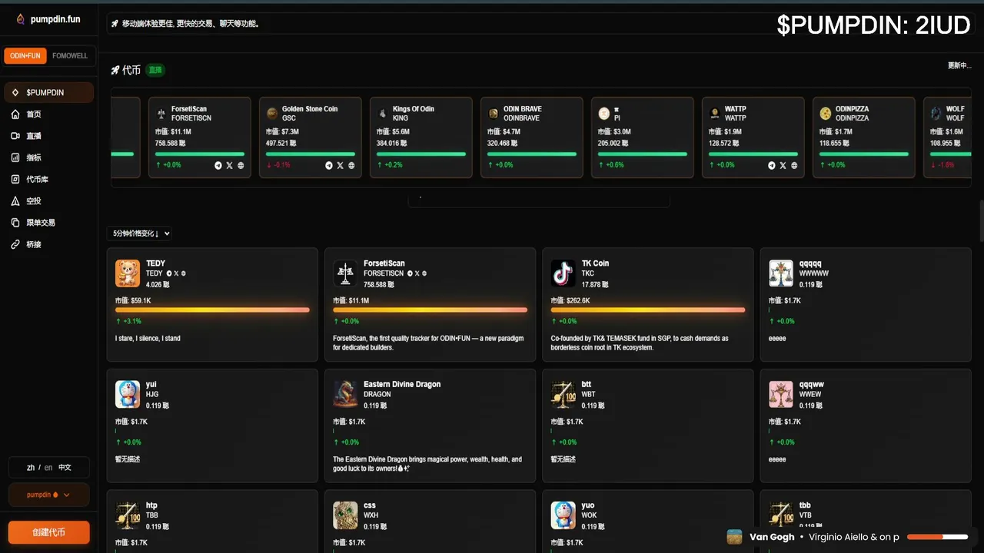Screen dimensions: 984x553
Task: Expand the pumpdin account dropdown
Action: coord(48,495)
